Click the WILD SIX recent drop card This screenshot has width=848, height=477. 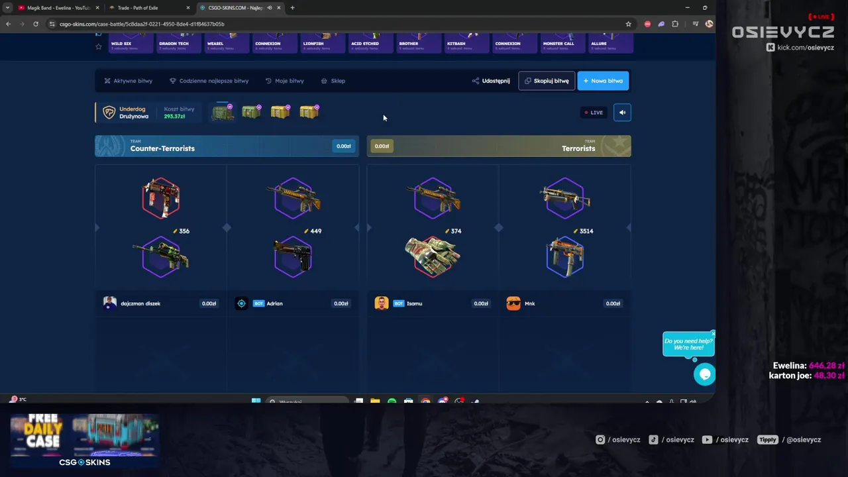(130, 43)
